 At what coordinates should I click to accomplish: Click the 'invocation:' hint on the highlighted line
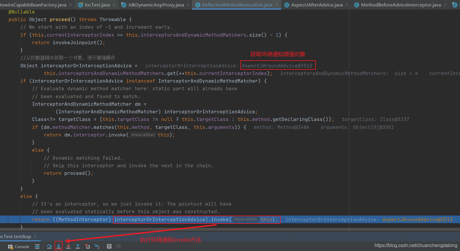(246, 219)
